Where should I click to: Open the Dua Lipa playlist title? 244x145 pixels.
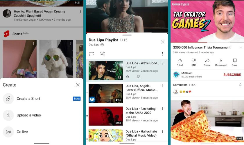pos(103,40)
